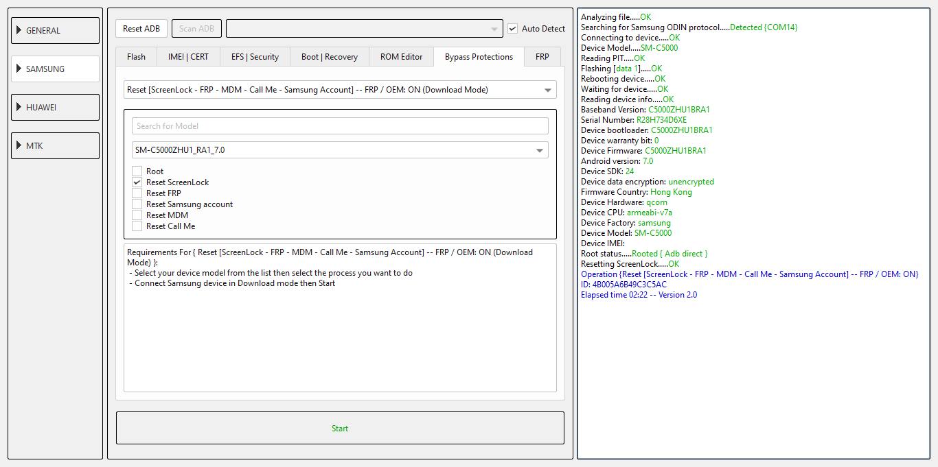Enable the Reset FRP checkbox
This screenshot has height=467, width=938.
click(137, 193)
